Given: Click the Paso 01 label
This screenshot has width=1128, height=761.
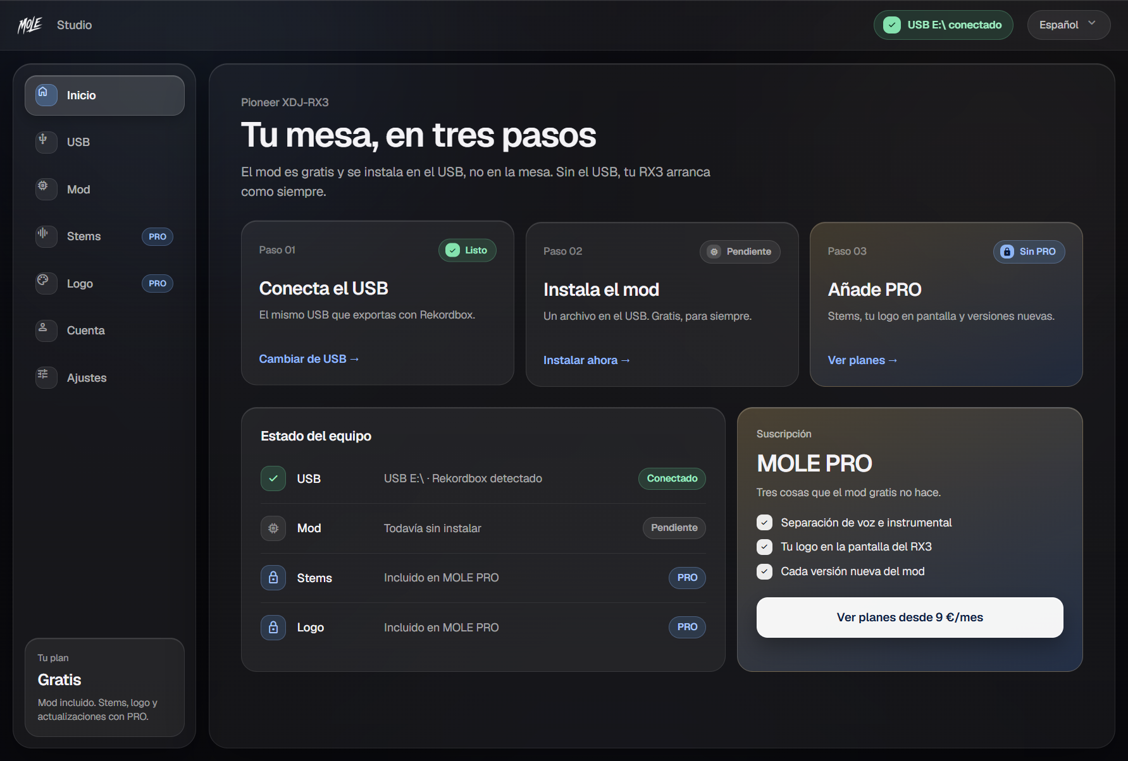Looking at the screenshot, I should click(x=277, y=250).
